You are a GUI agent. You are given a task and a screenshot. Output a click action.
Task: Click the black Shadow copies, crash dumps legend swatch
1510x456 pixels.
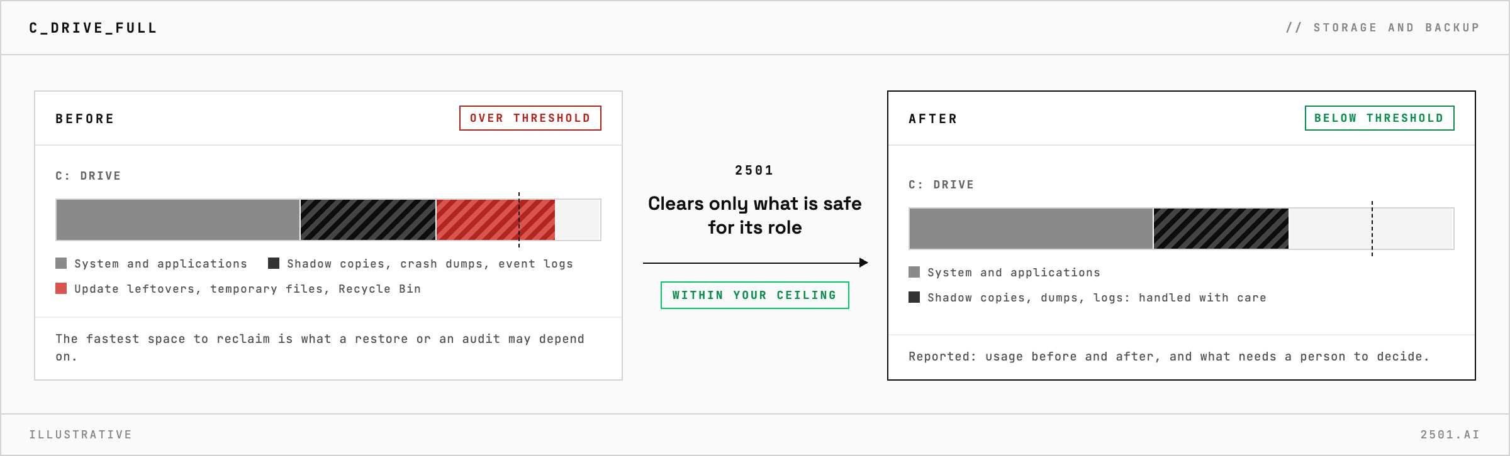click(x=274, y=263)
